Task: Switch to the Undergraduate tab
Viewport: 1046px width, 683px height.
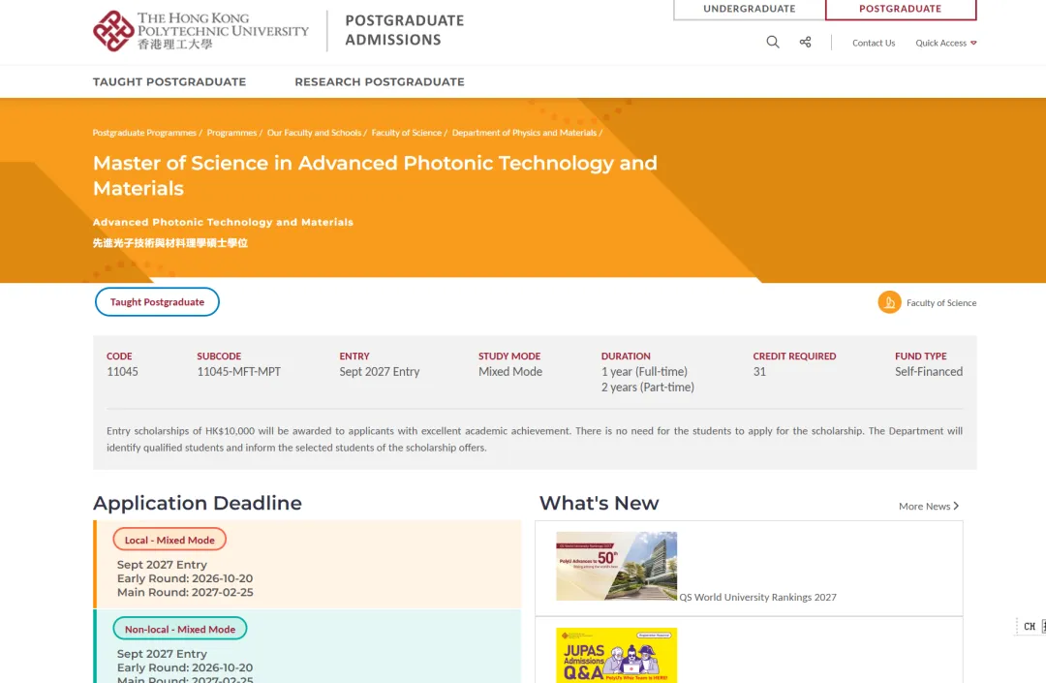Action: [x=749, y=10]
